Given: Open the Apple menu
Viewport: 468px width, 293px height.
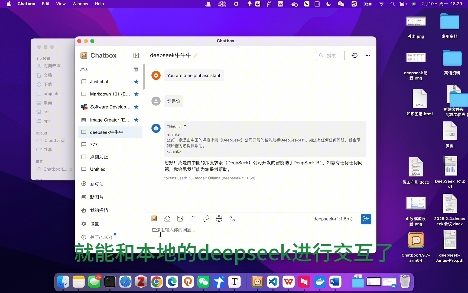Looking at the screenshot, I should point(9,4).
